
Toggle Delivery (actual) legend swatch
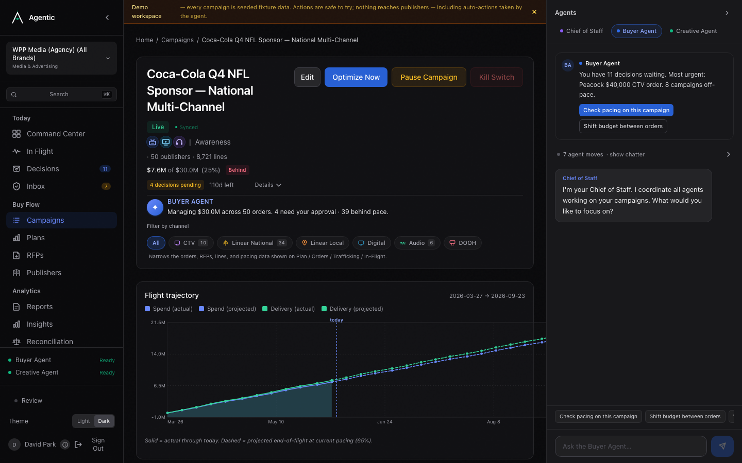click(x=265, y=309)
